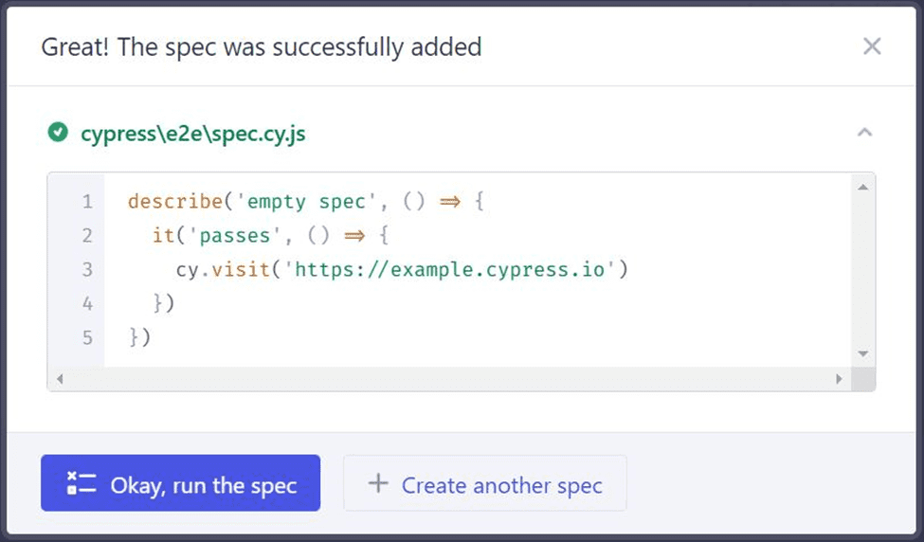The width and height of the screenshot is (924, 542).
Task: Click the code scrollbar down arrow
Action: tap(862, 353)
